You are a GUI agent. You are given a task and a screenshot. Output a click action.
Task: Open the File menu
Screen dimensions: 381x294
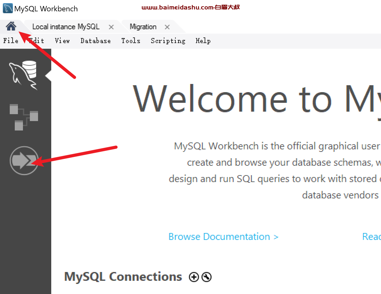point(11,41)
